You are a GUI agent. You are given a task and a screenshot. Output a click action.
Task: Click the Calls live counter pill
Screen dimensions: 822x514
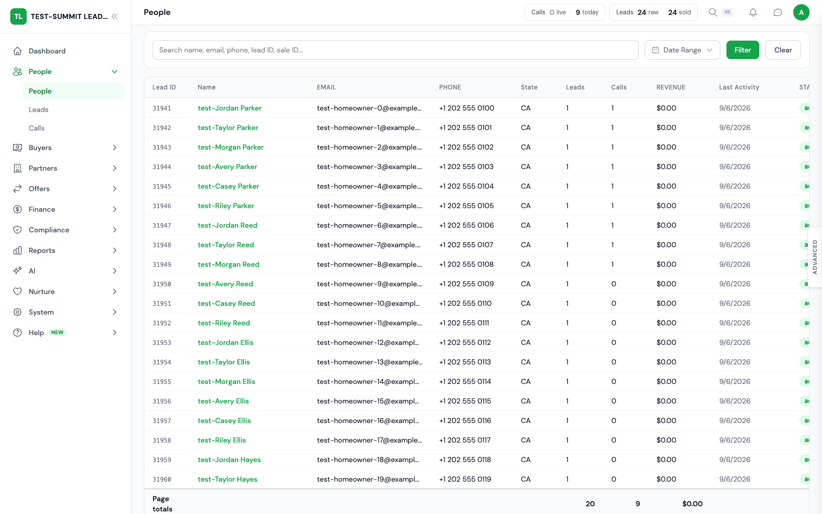point(565,12)
